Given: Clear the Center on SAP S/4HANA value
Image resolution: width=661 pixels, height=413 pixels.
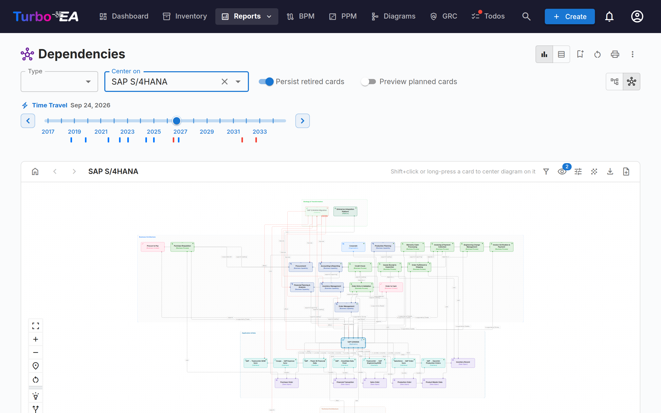Looking at the screenshot, I should click(x=225, y=82).
